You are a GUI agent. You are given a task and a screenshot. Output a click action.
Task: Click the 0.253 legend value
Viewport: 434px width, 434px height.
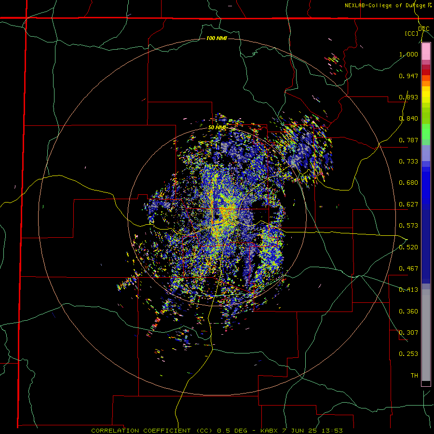click(408, 354)
